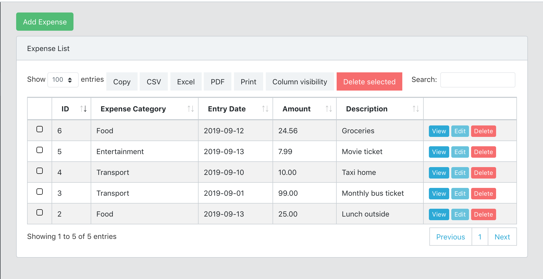Export table using the CSV button
The height and width of the screenshot is (279, 543).
[154, 82]
